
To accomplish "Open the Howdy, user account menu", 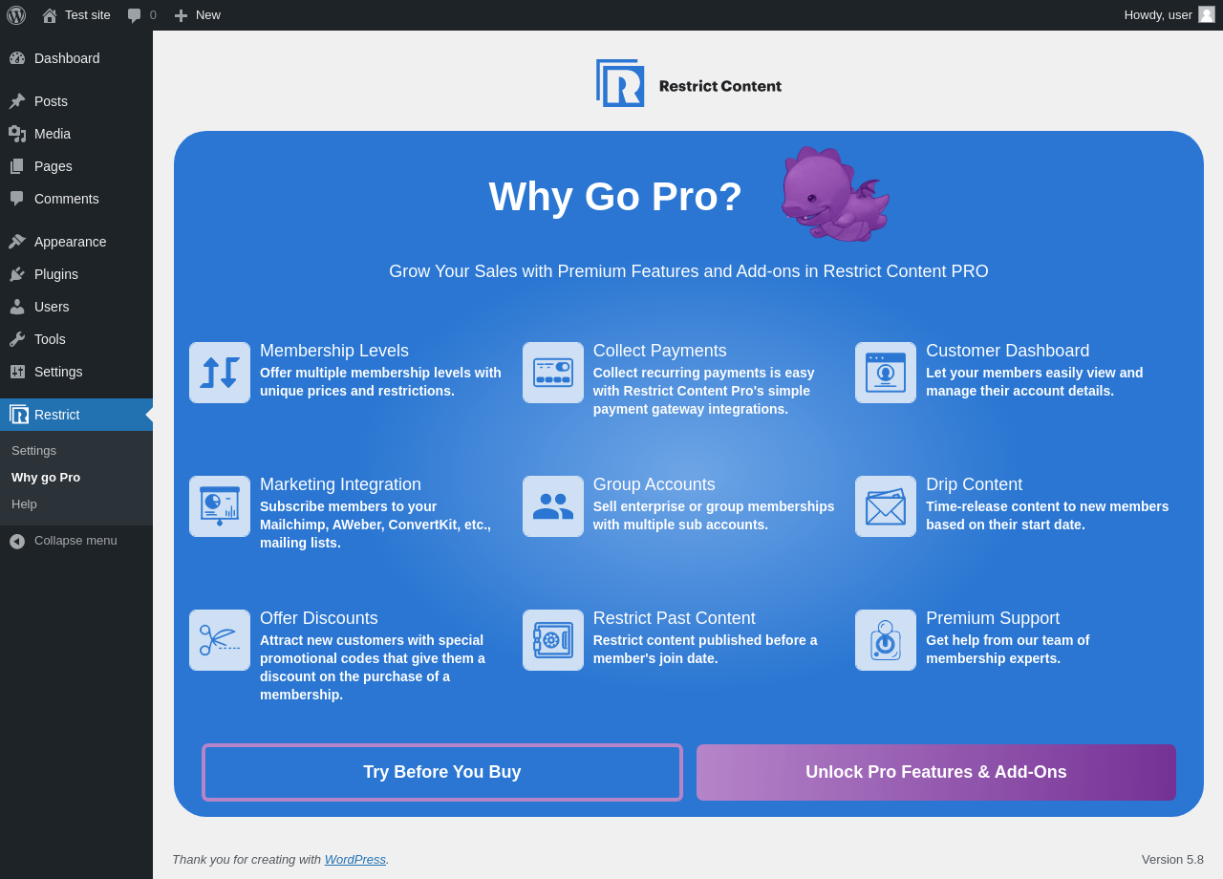I will (x=1169, y=15).
